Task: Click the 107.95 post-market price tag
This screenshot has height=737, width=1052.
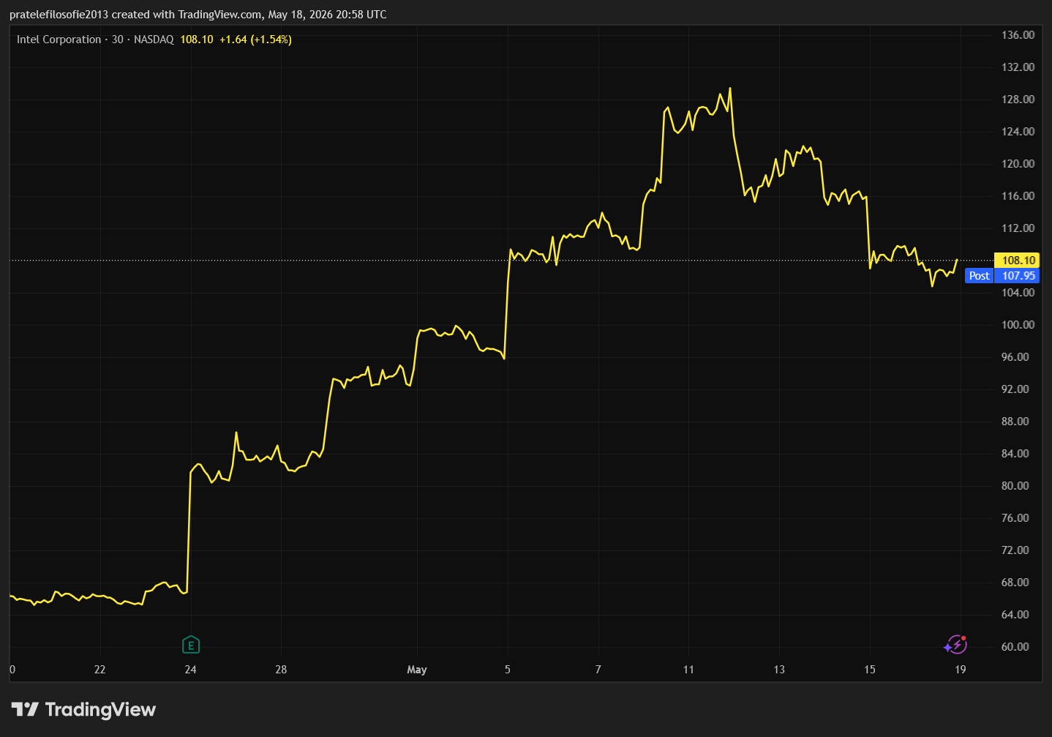Action: (x=1017, y=276)
